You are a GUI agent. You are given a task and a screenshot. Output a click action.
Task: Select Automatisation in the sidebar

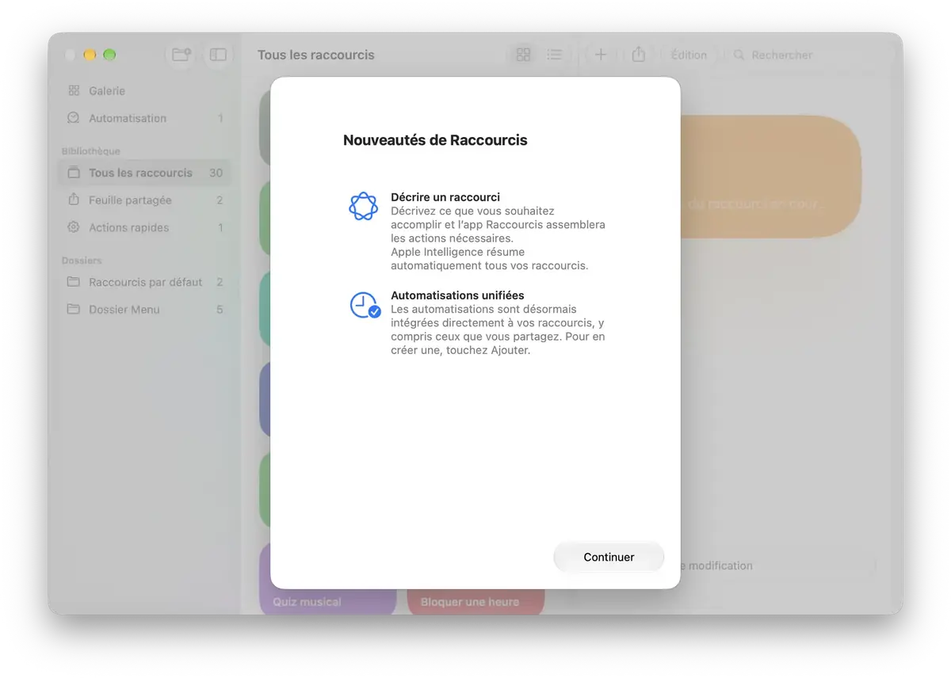tap(144, 118)
